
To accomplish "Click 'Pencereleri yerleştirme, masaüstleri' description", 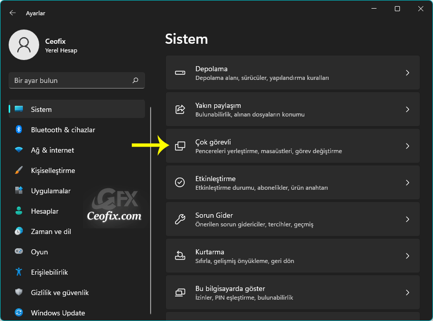I will click(x=269, y=151).
